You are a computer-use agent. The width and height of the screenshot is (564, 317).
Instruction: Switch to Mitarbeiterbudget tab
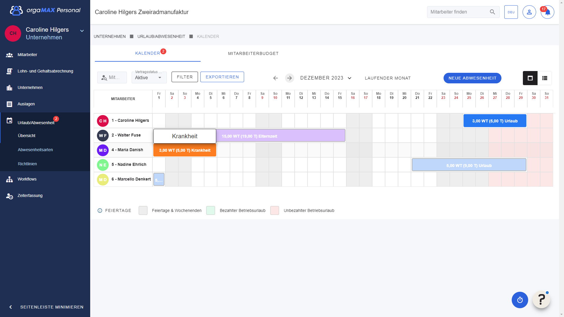click(x=253, y=53)
